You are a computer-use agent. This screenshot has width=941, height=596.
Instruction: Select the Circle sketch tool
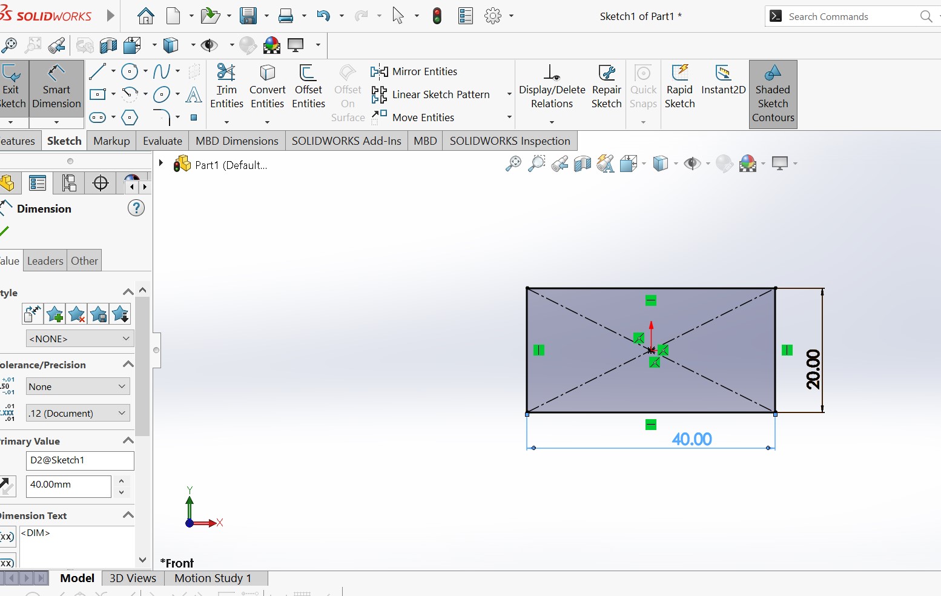pyautogui.click(x=130, y=71)
